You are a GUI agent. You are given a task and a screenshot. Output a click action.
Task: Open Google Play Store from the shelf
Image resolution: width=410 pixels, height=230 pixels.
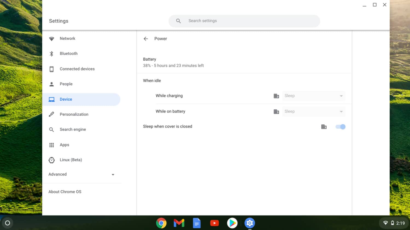pos(232,223)
